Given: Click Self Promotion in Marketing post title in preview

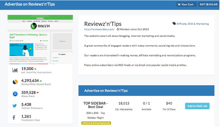Looking at the screenshot, I should click(x=28, y=36).
